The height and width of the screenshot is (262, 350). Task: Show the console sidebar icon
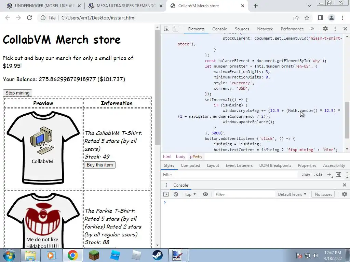click(166, 194)
